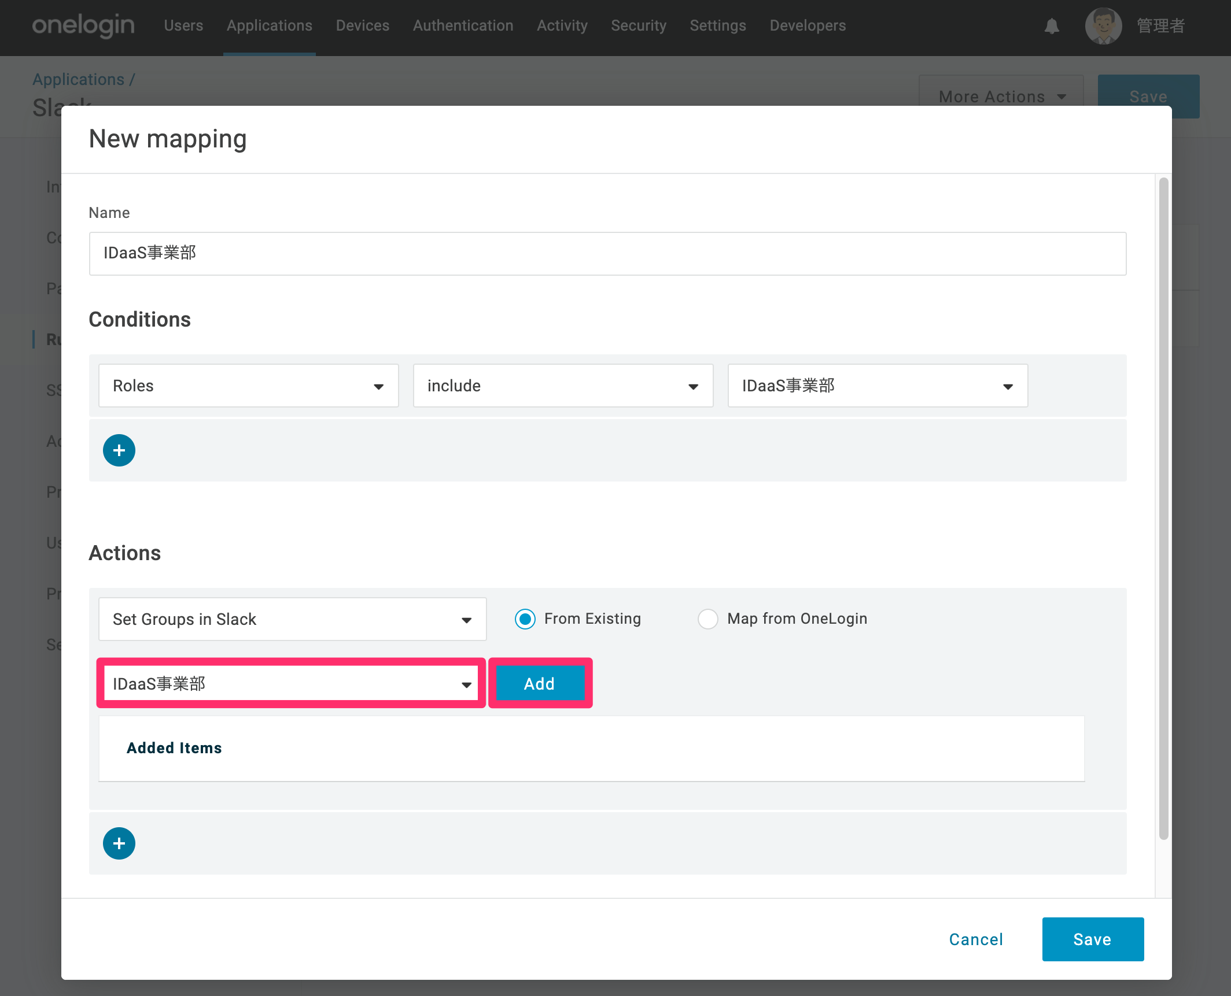This screenshot has height=996, width=1231.
Task: Focus the mapping Name input field
Action: tap(607, 254)
